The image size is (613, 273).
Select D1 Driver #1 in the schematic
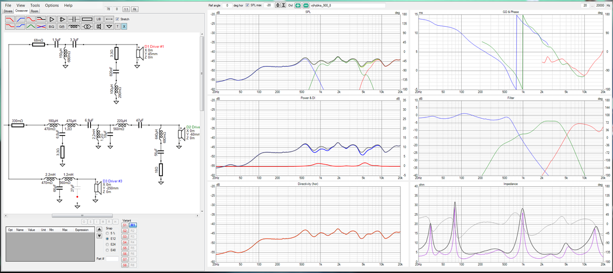click(x=154, y=46)
